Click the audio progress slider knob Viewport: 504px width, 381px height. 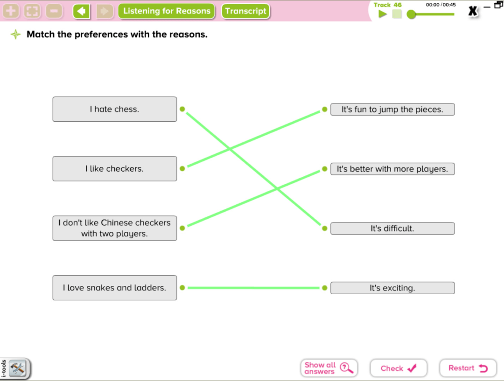point(411,14)
